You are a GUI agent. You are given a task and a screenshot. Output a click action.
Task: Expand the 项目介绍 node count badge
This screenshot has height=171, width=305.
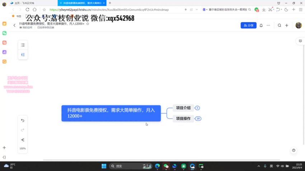(198, 108)
